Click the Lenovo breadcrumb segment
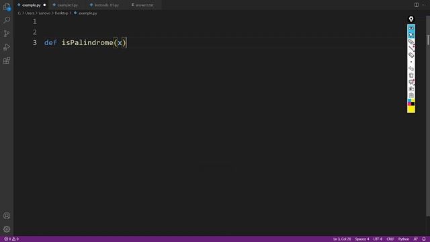The width and height of the screenshot is (430, 242). (x=44, y=13)
